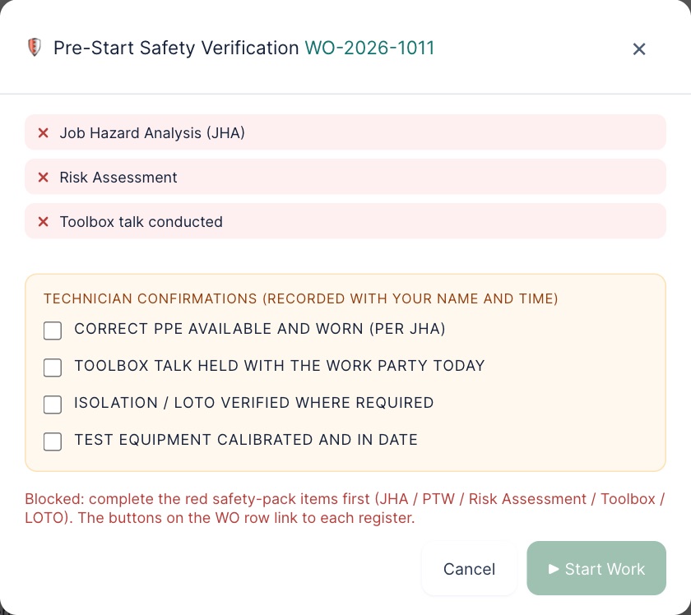This screenshot has height=615, width=691.
Task: Click the red X next to Risk Assessment
Action: (x=43, y=177)
